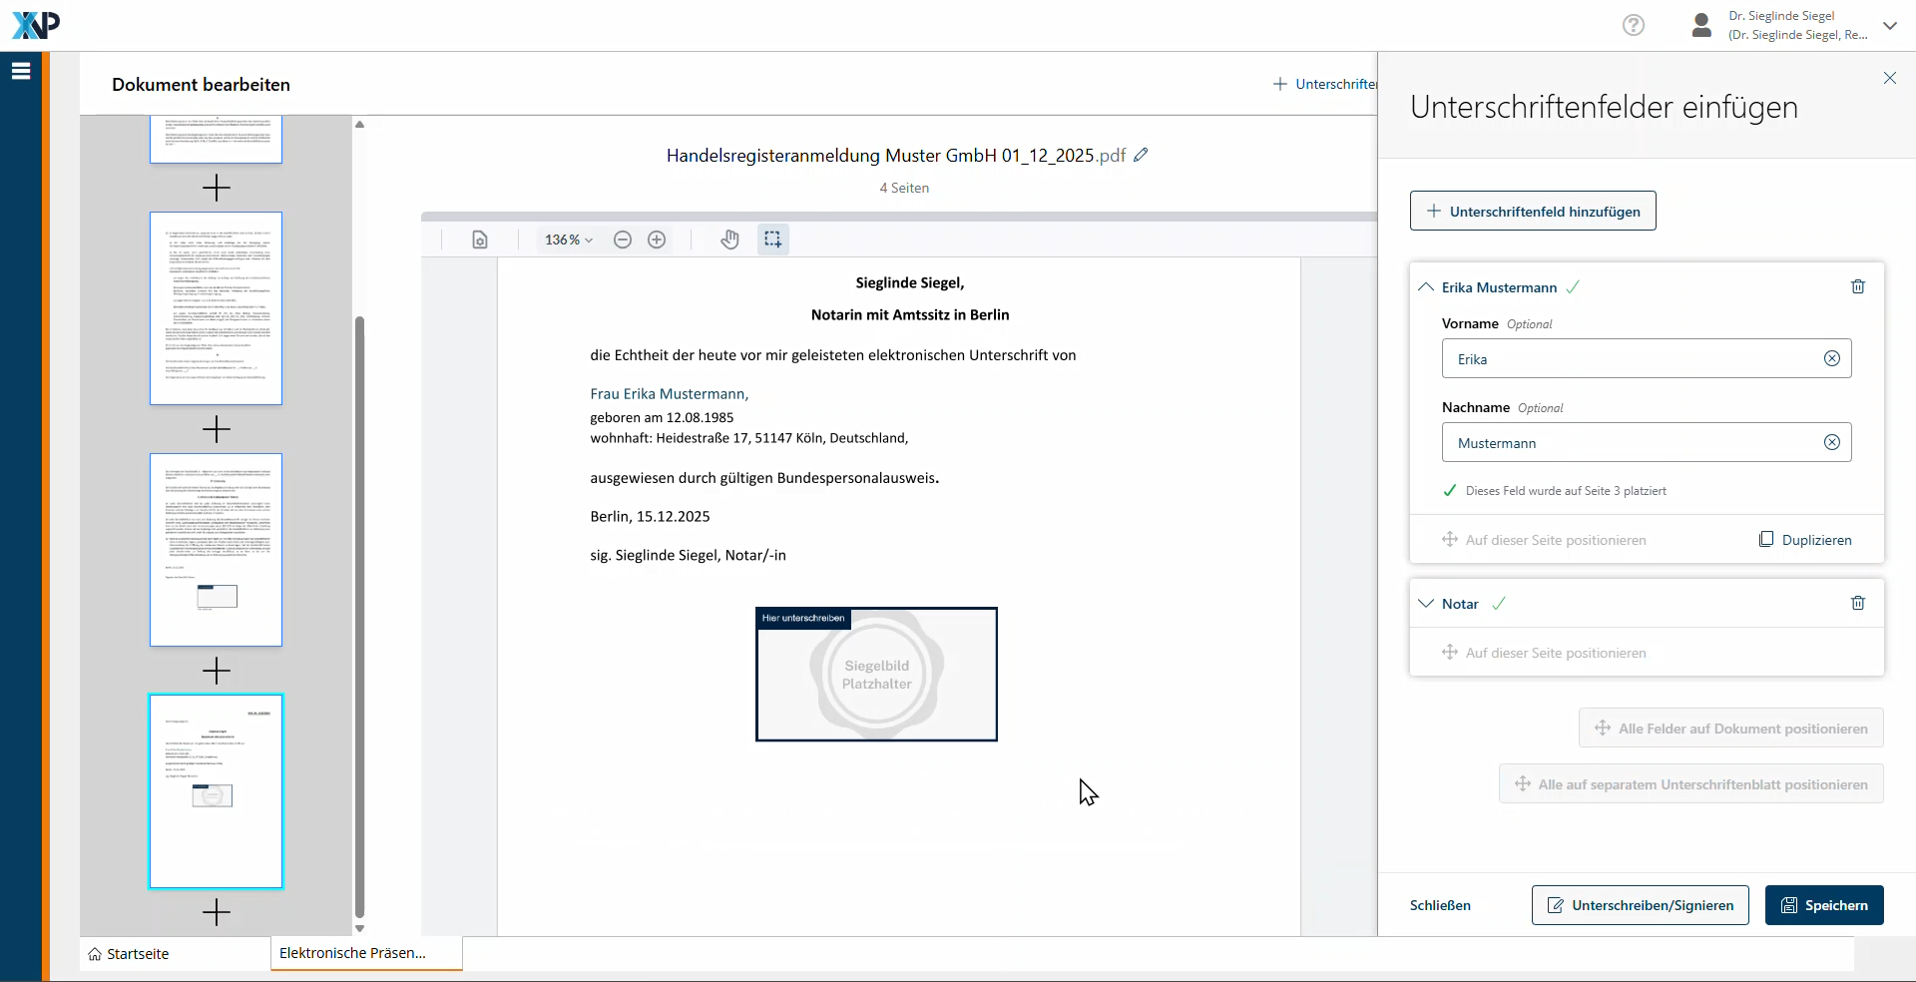The width and height of the screenshot is (1916, 982).
Task: Click the Unterschriftenfeld hinzufügen button
Action: 1532,212
